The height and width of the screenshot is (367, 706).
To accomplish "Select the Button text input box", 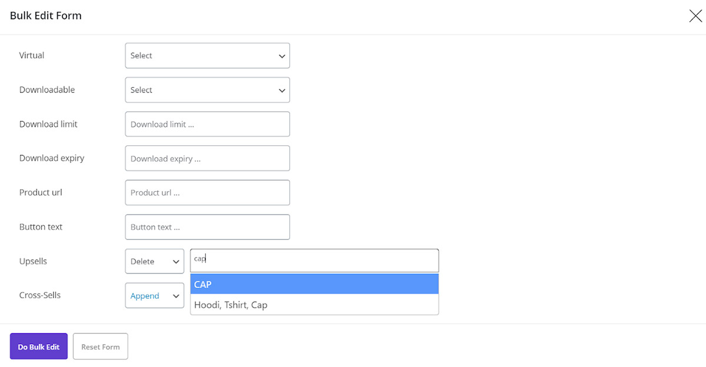I will [207, 227].
